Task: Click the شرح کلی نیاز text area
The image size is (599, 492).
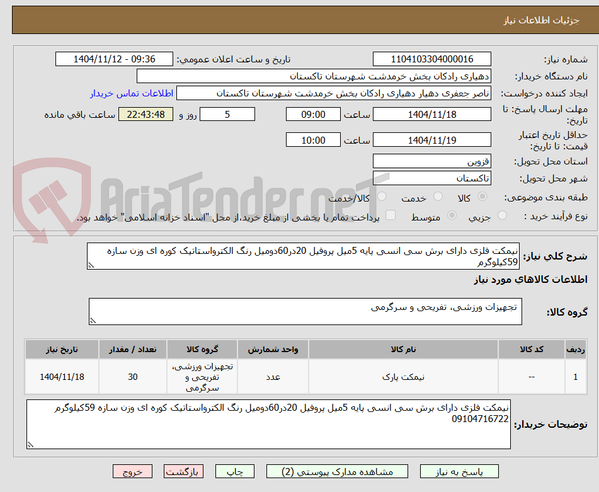Action: pos(303,256)
